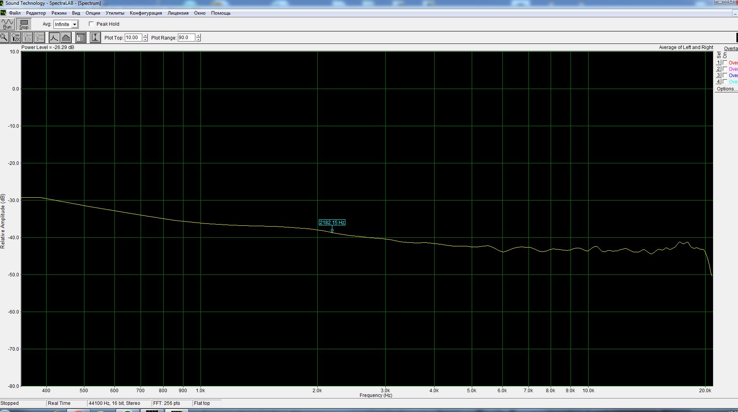Screen dimensions: 738x412
Task: Click the Plot Range spinner down arrow
Action: click(198, 40)
